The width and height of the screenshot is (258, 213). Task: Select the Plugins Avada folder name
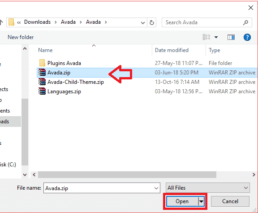click(64, 63)
